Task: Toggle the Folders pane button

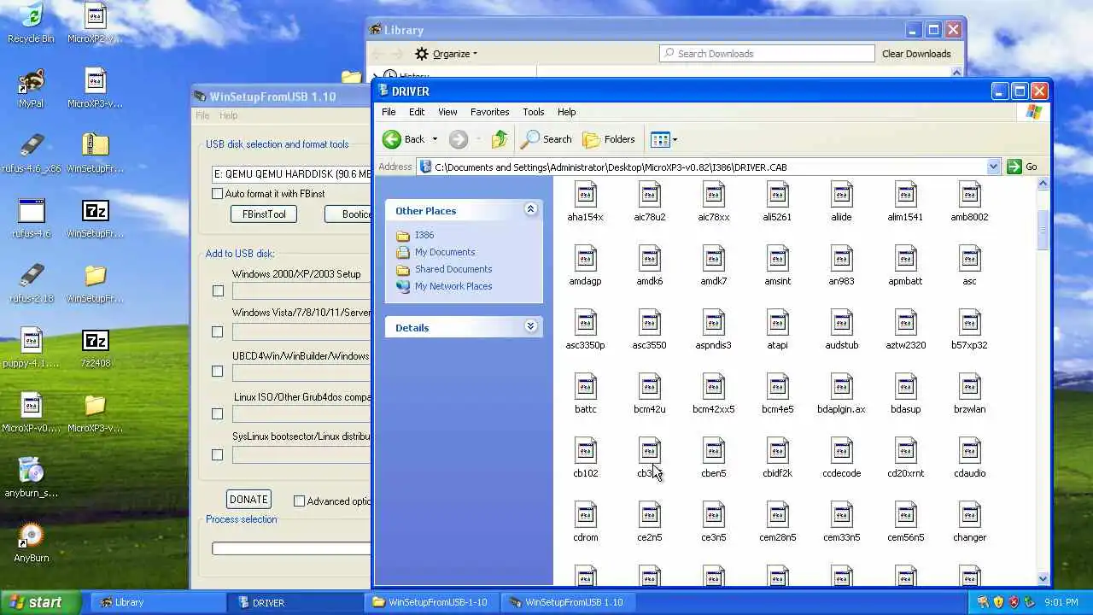Action: coord(609,139)
